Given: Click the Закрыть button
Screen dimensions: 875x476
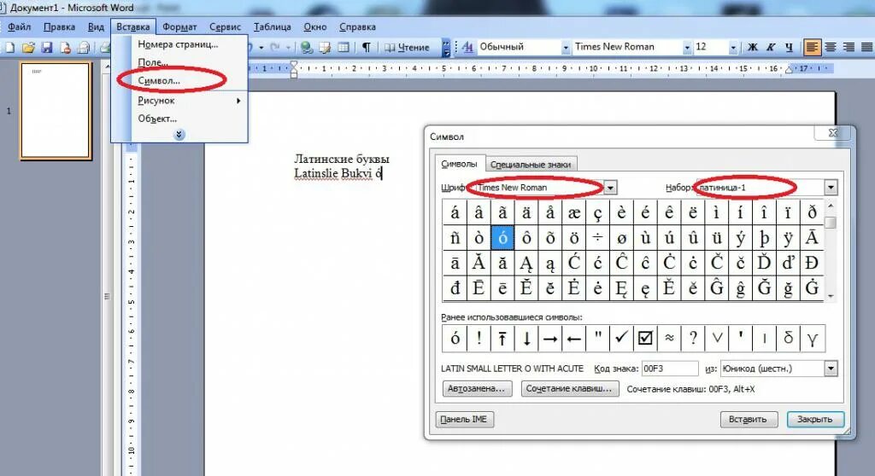Looking at the screenshot, I should tap(814, 419).
